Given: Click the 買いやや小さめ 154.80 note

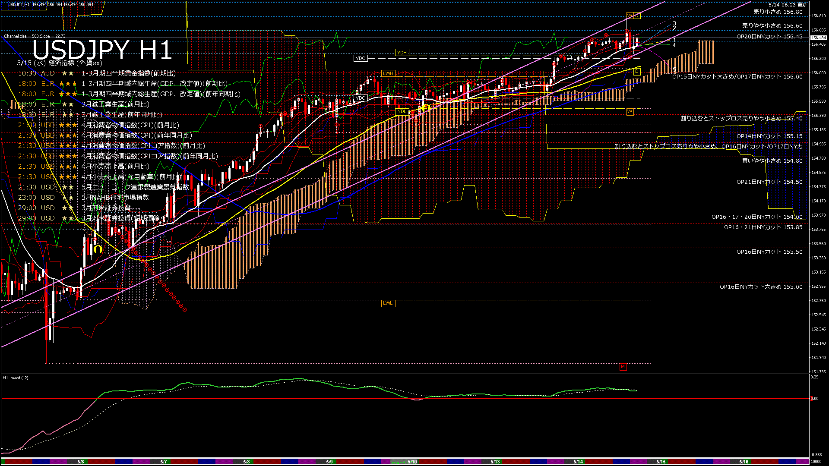Looking at the screenshot, I should coord(772,161).
